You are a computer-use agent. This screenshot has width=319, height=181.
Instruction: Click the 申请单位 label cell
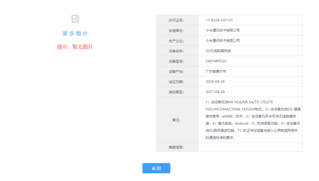pos(177,30)
